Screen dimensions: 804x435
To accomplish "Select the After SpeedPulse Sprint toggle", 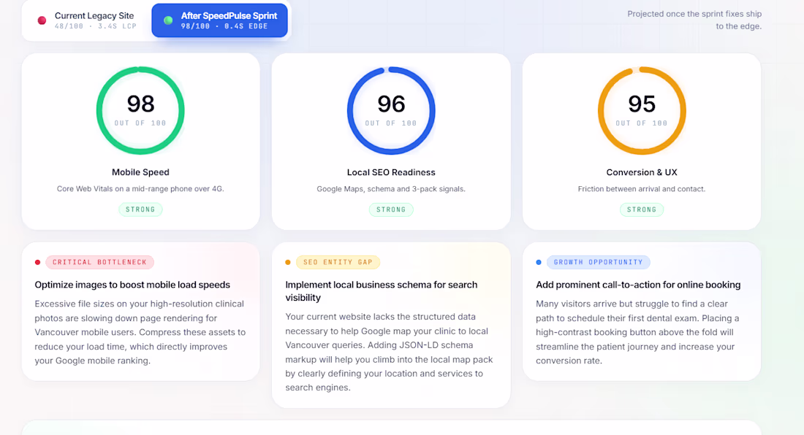I will click(x=219, y=20).
